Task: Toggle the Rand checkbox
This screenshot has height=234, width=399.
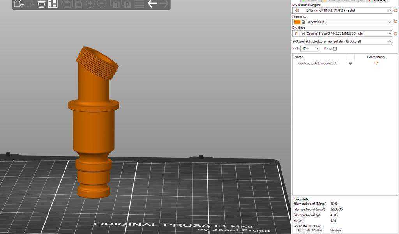Action: [335, 49]
